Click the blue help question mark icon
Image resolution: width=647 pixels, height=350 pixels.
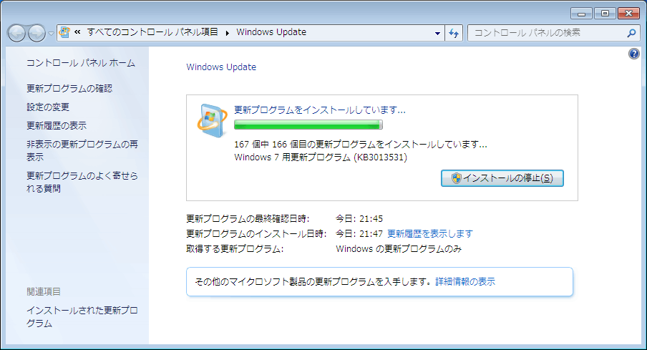click(x=633, y=54)
